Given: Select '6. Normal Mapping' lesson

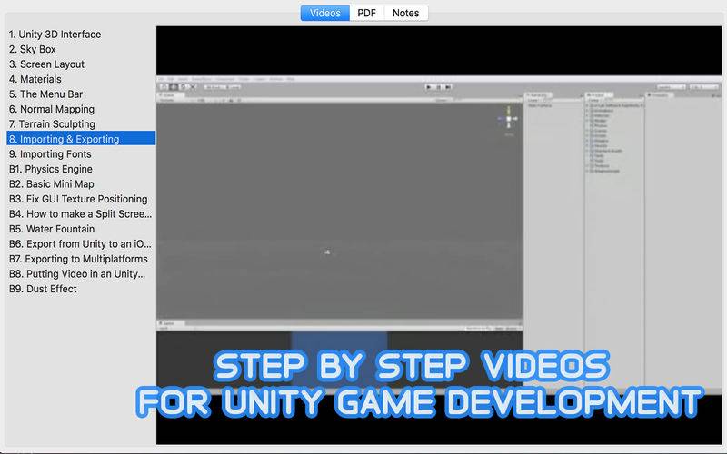Looking at the screenshot, I should (x=52, y=109).
